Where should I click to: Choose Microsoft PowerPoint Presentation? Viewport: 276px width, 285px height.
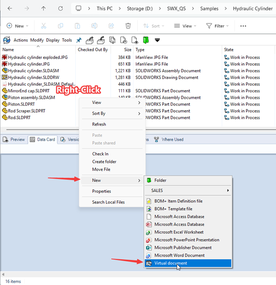point(188,240)
